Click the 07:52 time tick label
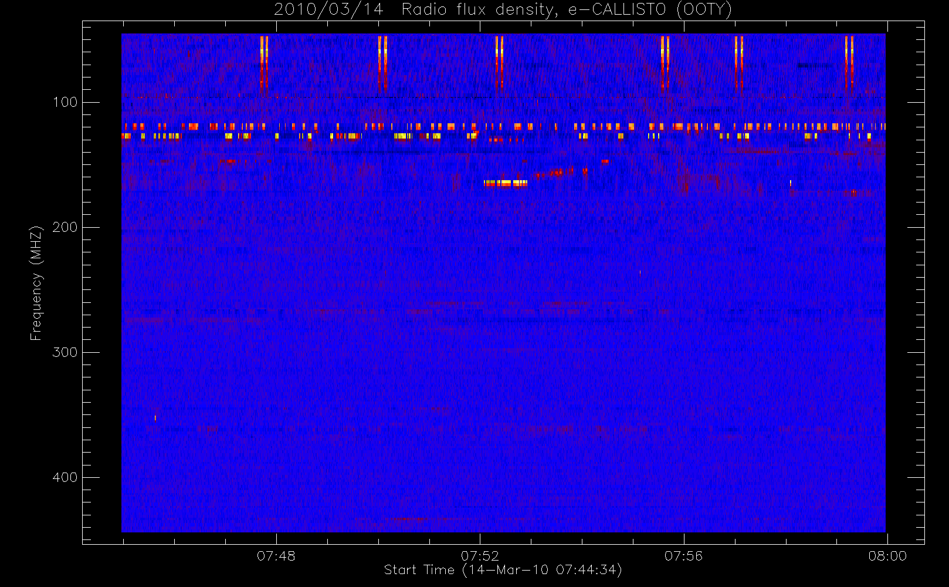 pos(480,556)
